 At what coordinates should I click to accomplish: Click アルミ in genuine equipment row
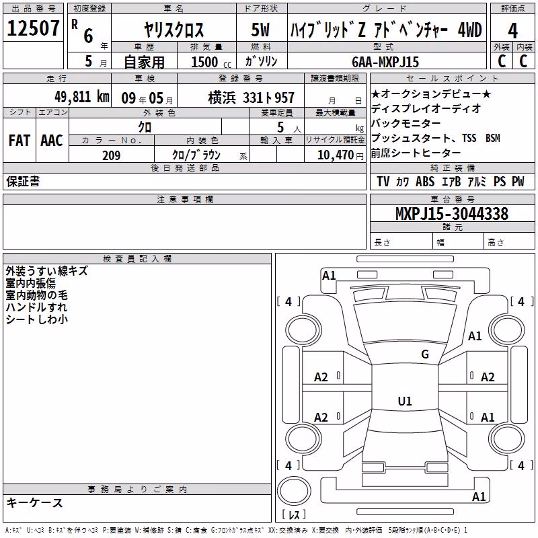pyautogui.click(x=477, y=182)
